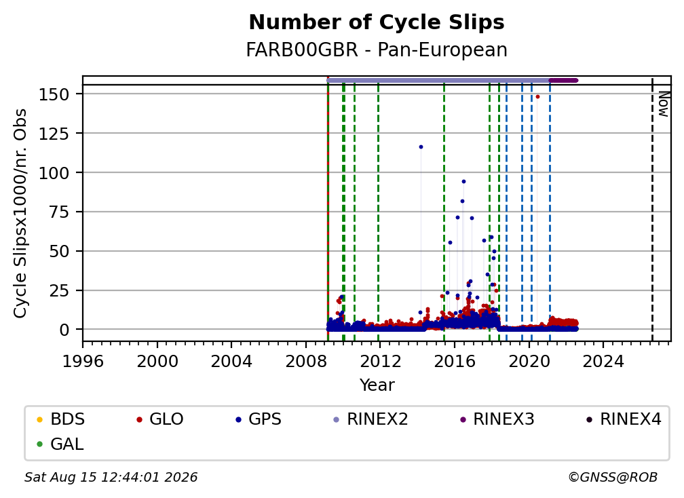Click the GLO outlier point near 150
This screenshot has width=684, height=498.
537,97
